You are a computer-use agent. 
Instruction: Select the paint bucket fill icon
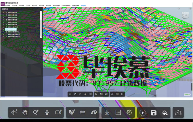(165, 113)
